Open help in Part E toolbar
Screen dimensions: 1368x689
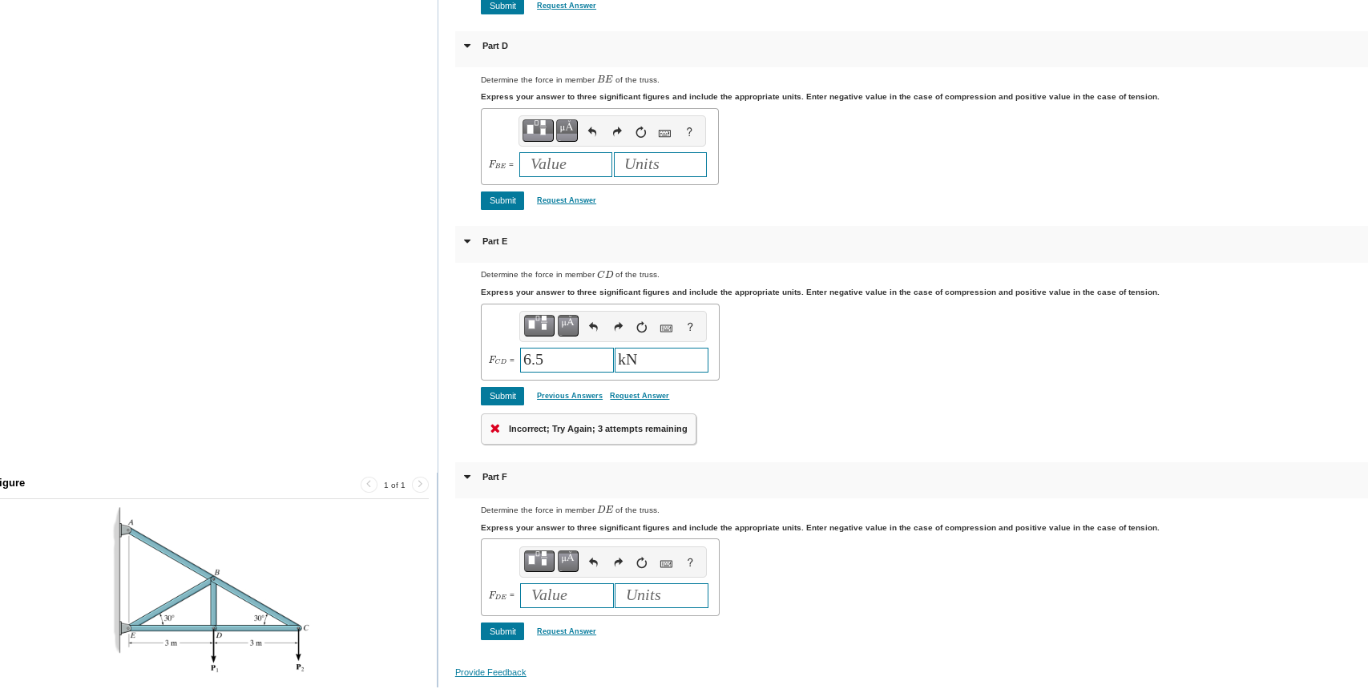pos(690,328)
